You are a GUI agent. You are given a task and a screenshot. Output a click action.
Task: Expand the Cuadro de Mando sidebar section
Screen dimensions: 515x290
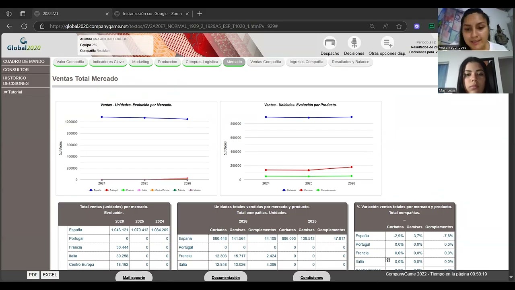point(24,62)
